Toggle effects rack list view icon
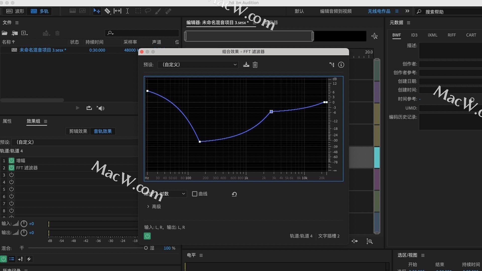 (12, 259)
